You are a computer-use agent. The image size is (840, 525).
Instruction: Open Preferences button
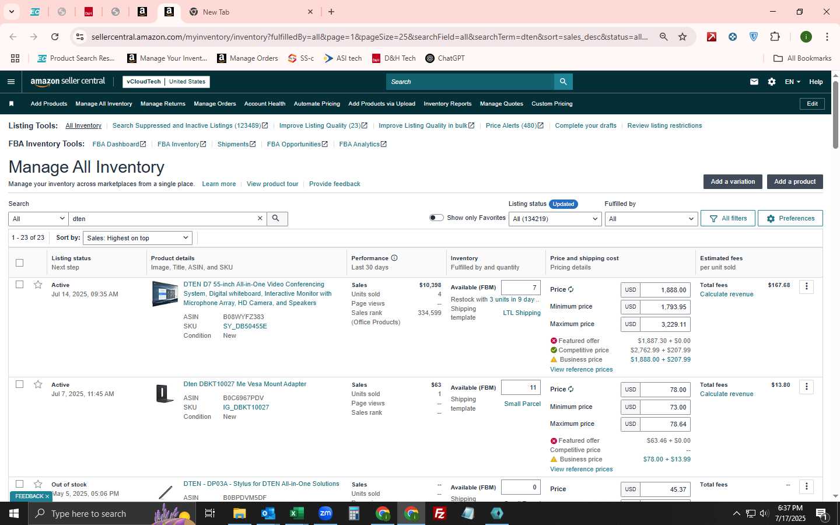pyautogui.click(x=790, y=218)
